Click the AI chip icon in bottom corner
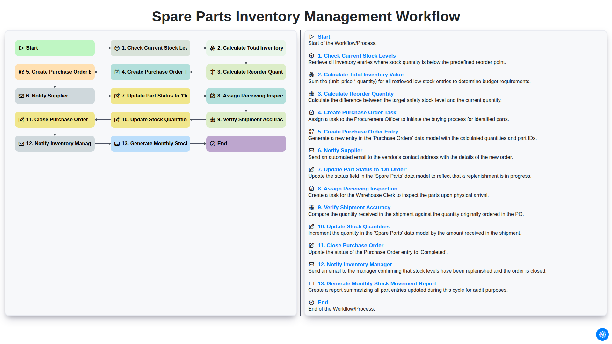612x344 pixels. pyautogui.click(x=602, y=334)
